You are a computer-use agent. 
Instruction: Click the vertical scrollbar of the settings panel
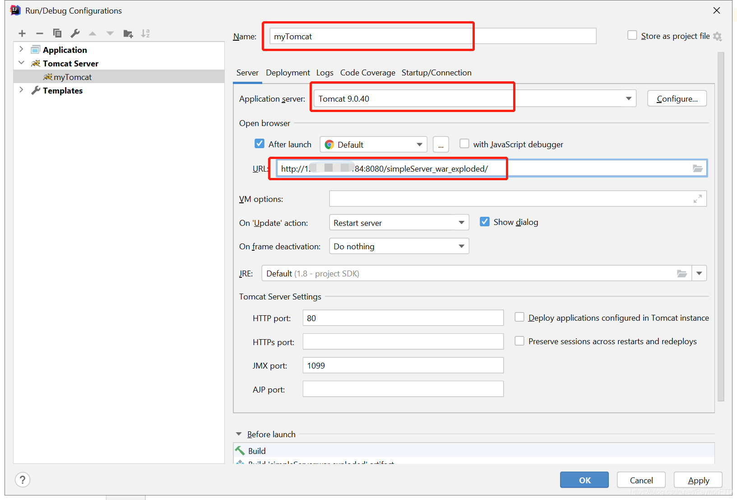(721, 226)
